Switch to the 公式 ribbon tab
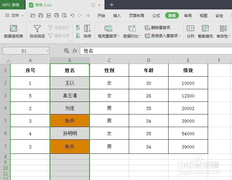The width and height of the screenshot is (232, 180). tap(156, 15)
